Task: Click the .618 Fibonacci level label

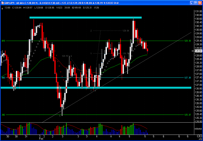Action: coord(3,41)
